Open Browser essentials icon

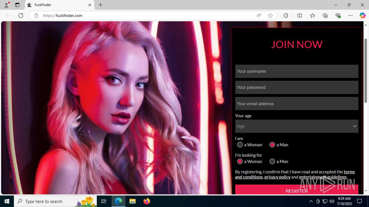[338, 16]
